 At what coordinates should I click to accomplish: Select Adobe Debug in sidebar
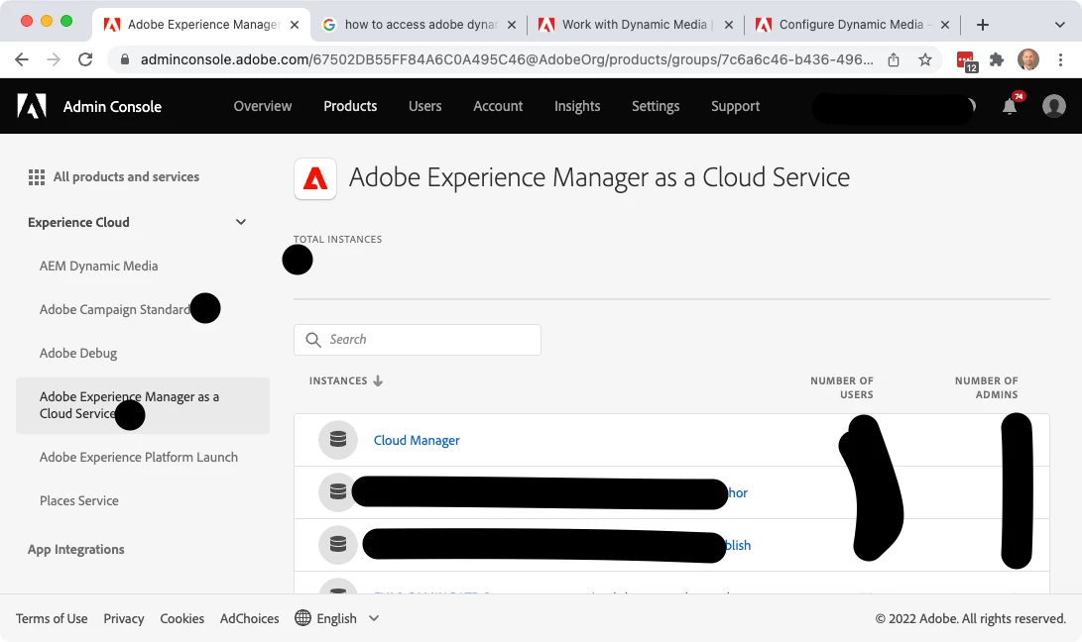coord(78,353)
